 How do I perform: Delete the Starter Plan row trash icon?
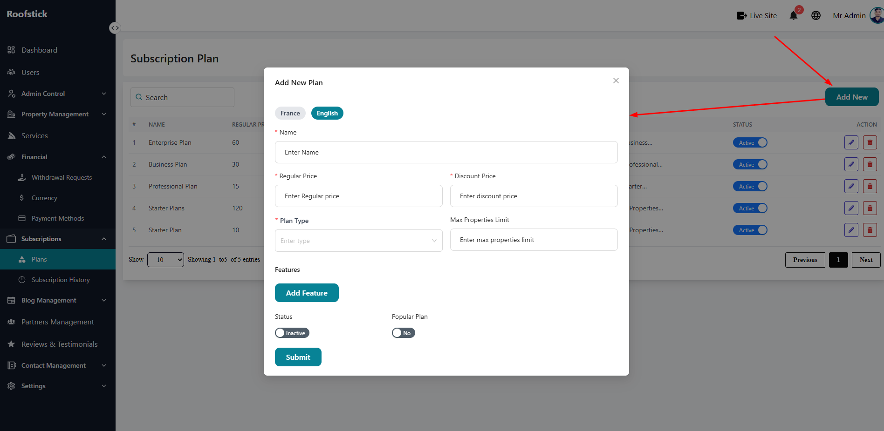pos(870,230)
